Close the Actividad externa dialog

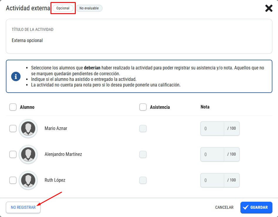269,8
